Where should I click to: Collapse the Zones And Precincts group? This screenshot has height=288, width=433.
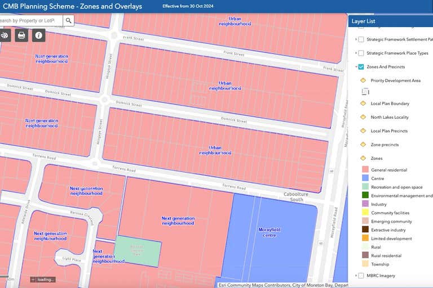point(356,67)
